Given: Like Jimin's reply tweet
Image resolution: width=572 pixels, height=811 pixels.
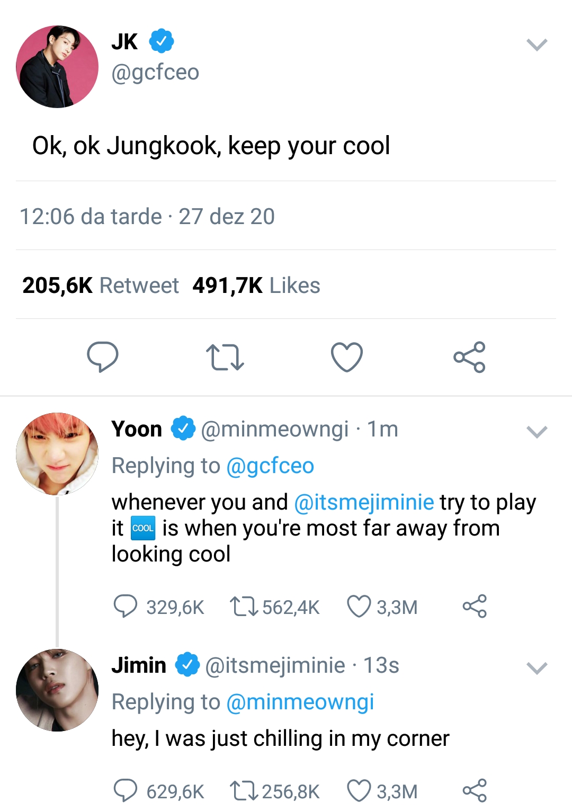Looking at the screenshot, I should pos(359,791).
